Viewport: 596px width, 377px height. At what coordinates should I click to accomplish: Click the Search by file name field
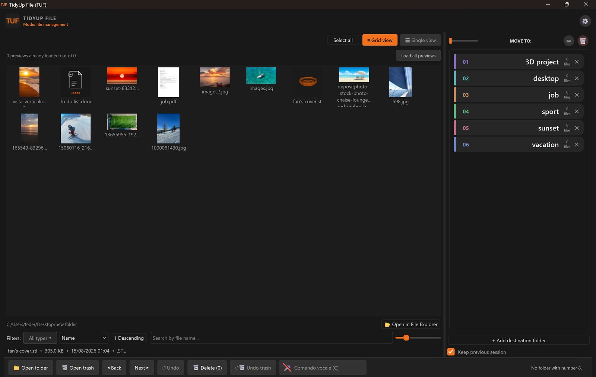(271, 338)
